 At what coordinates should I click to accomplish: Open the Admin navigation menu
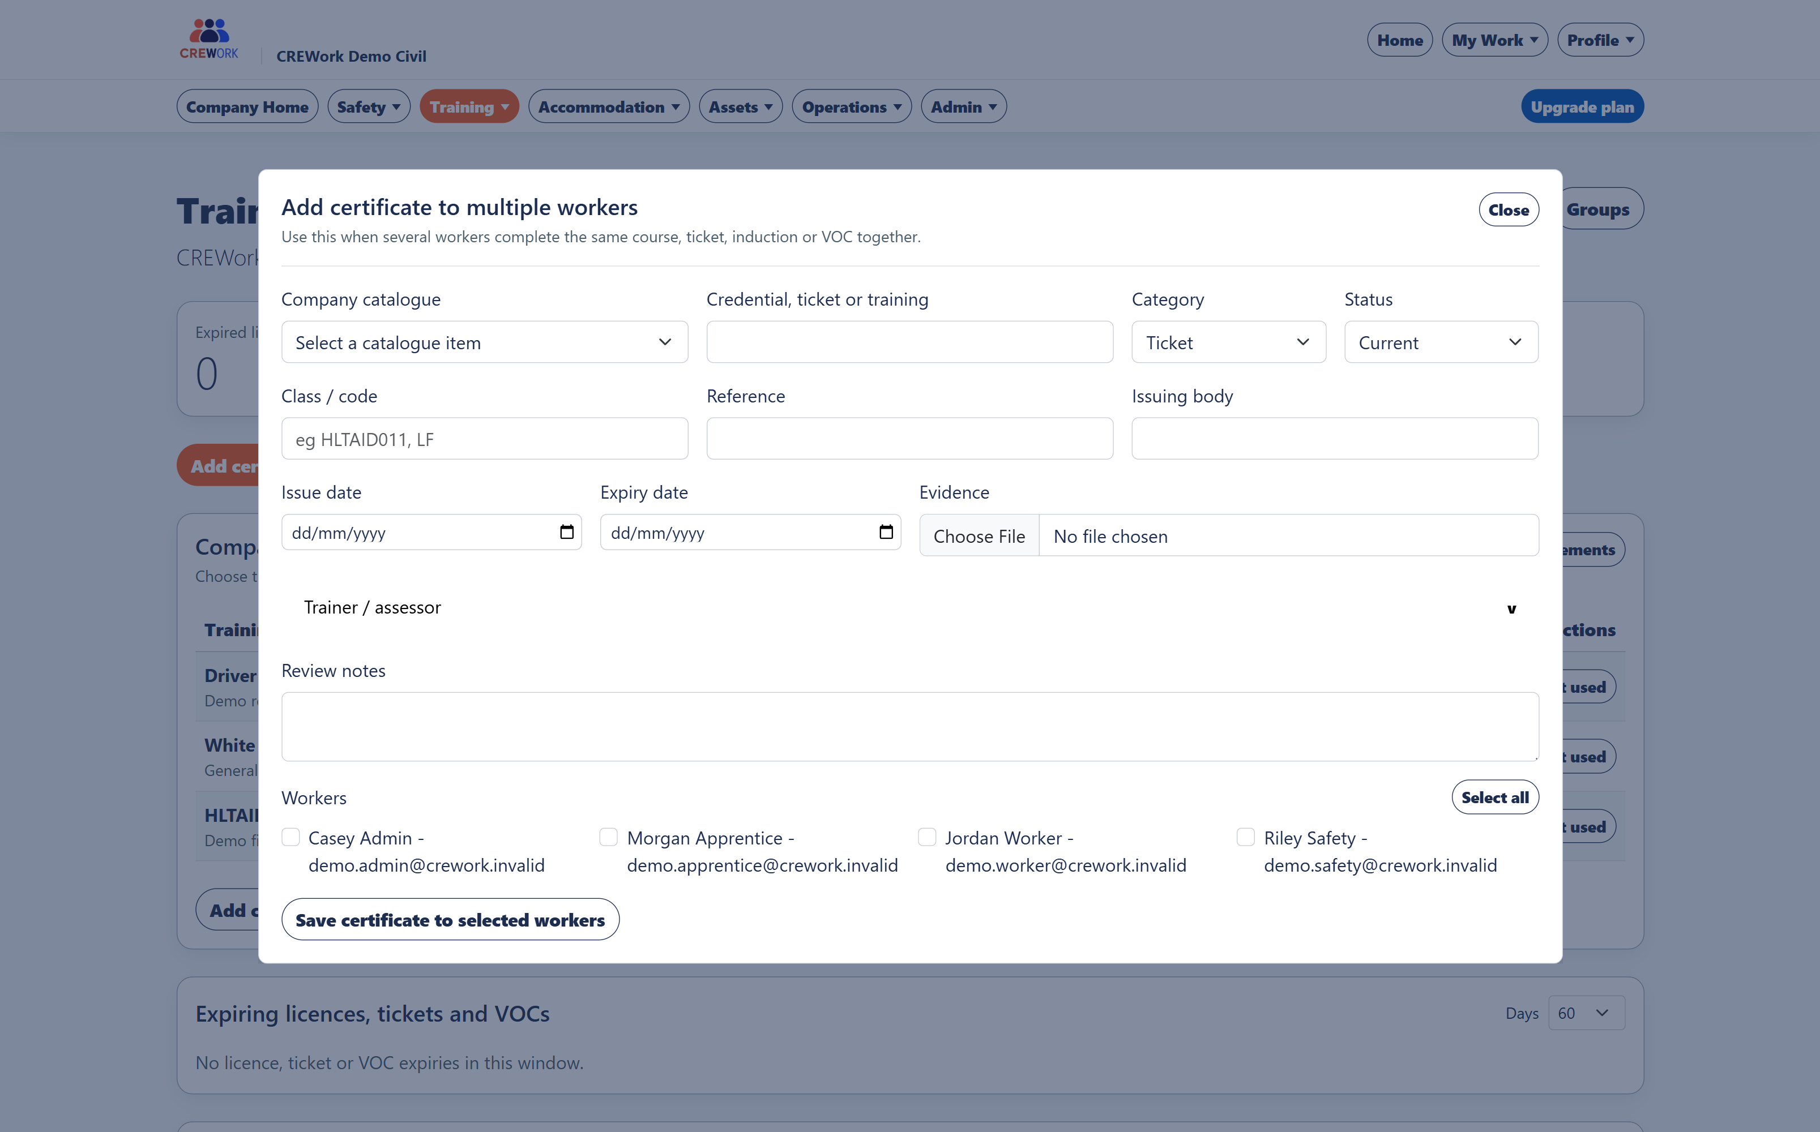pyautogui.click(x=963, y=107)
